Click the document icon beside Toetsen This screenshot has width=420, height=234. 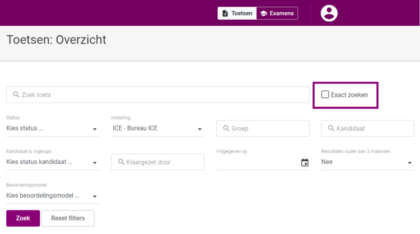coord(225,13)
